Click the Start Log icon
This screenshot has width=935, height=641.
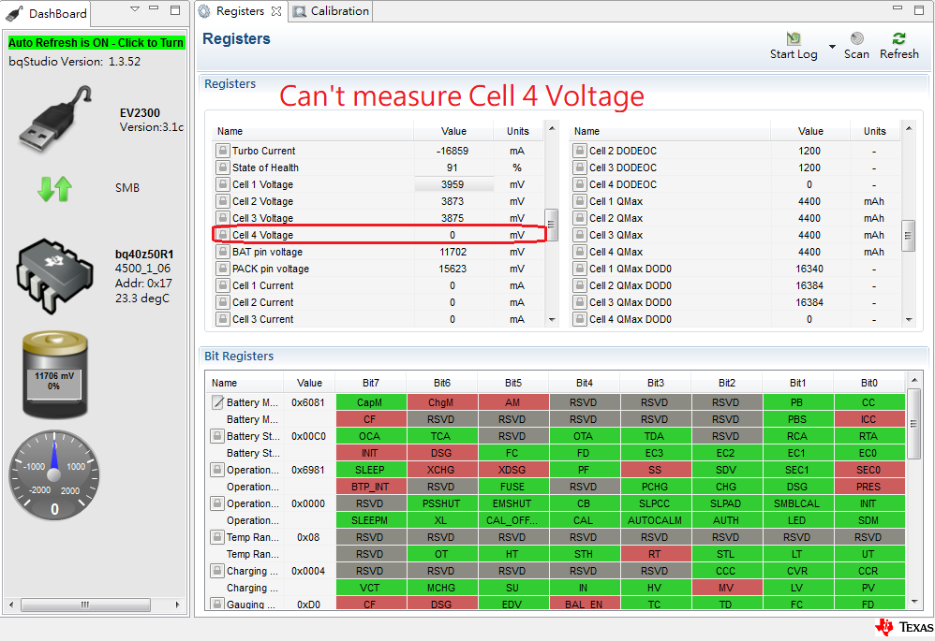point(793,38)
